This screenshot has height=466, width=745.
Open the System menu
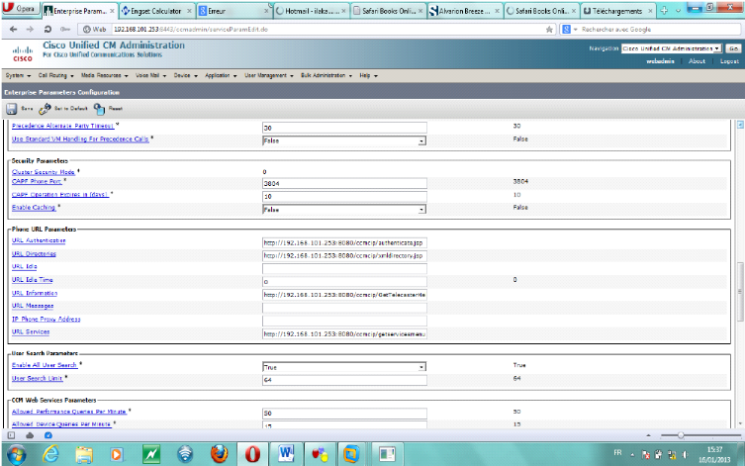click(x=18, y=75)
